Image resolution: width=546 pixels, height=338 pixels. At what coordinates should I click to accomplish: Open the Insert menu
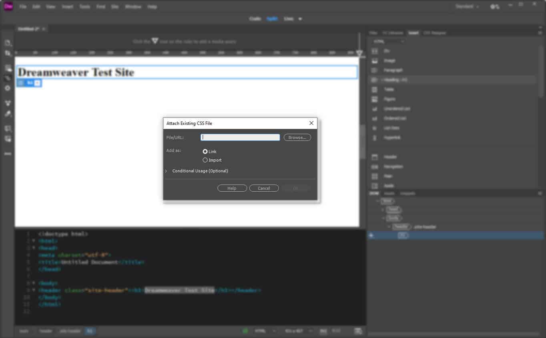pyautogui.click(x=67, y=7)
